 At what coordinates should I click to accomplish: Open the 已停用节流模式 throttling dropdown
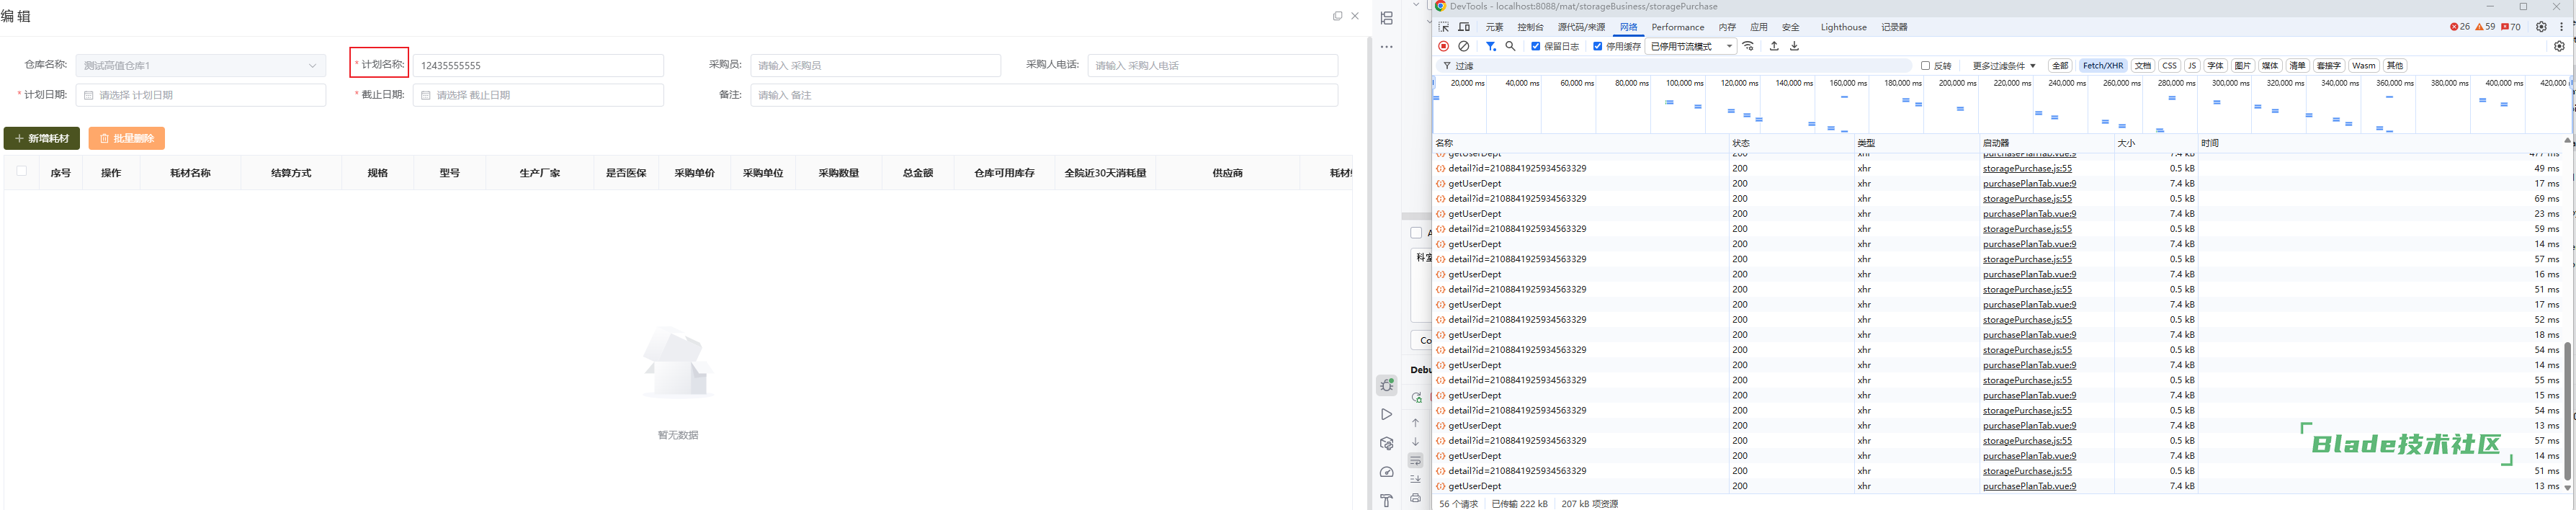point(1691,46)
